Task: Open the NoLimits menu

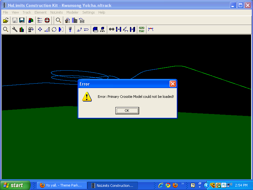Action: click(x=57, y=12)
